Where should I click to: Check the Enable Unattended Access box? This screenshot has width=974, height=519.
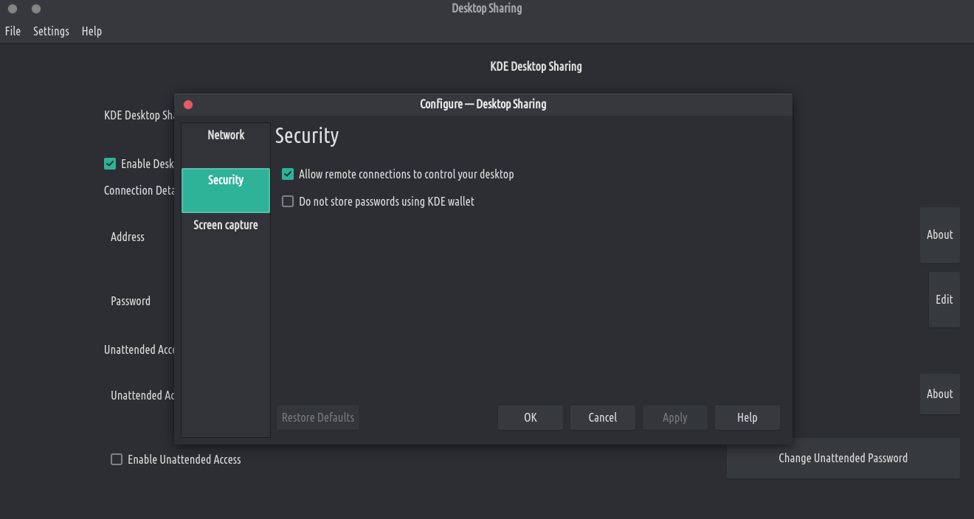pyautogui.click(x=117, y=459)
